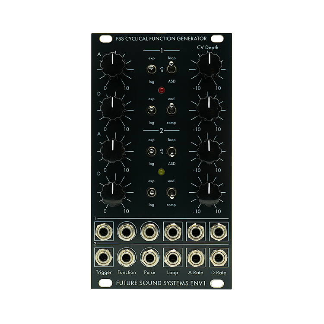Click the 'A Rate' label
Screen dimensions: 324x324
(195, 273)
